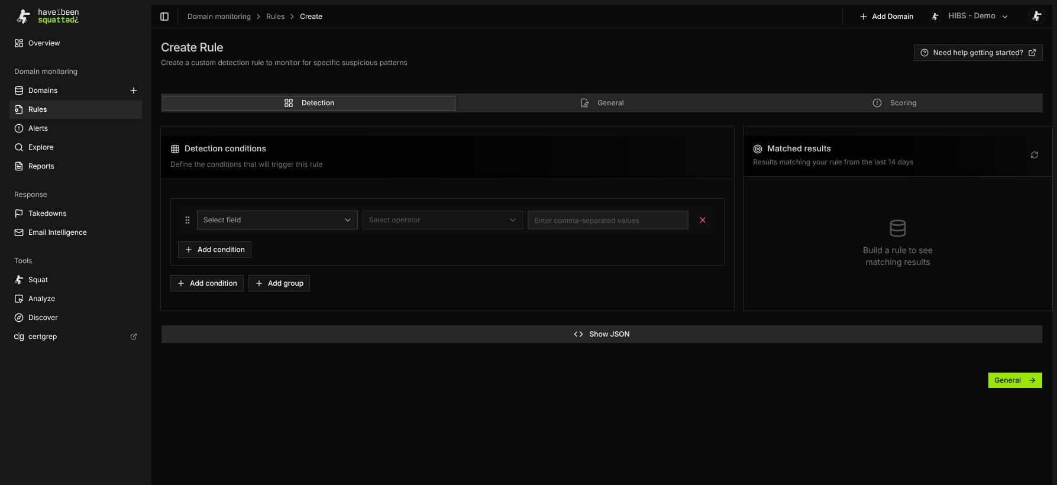Screen dimensions: 1057x485
Task: Switch to the Scoring tab
Action: (895, 103)
